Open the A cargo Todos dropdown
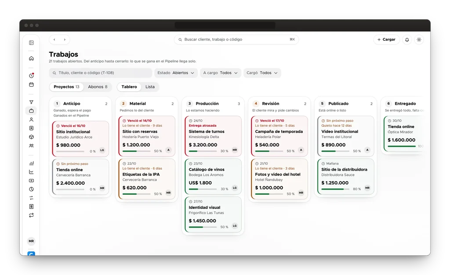450x275 pixels. pyautogui.click(x=220, y=73)
